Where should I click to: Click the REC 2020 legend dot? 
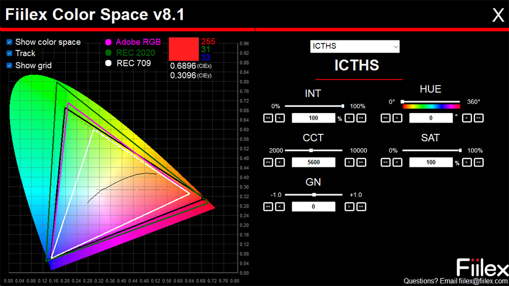[x=108, y=52]
